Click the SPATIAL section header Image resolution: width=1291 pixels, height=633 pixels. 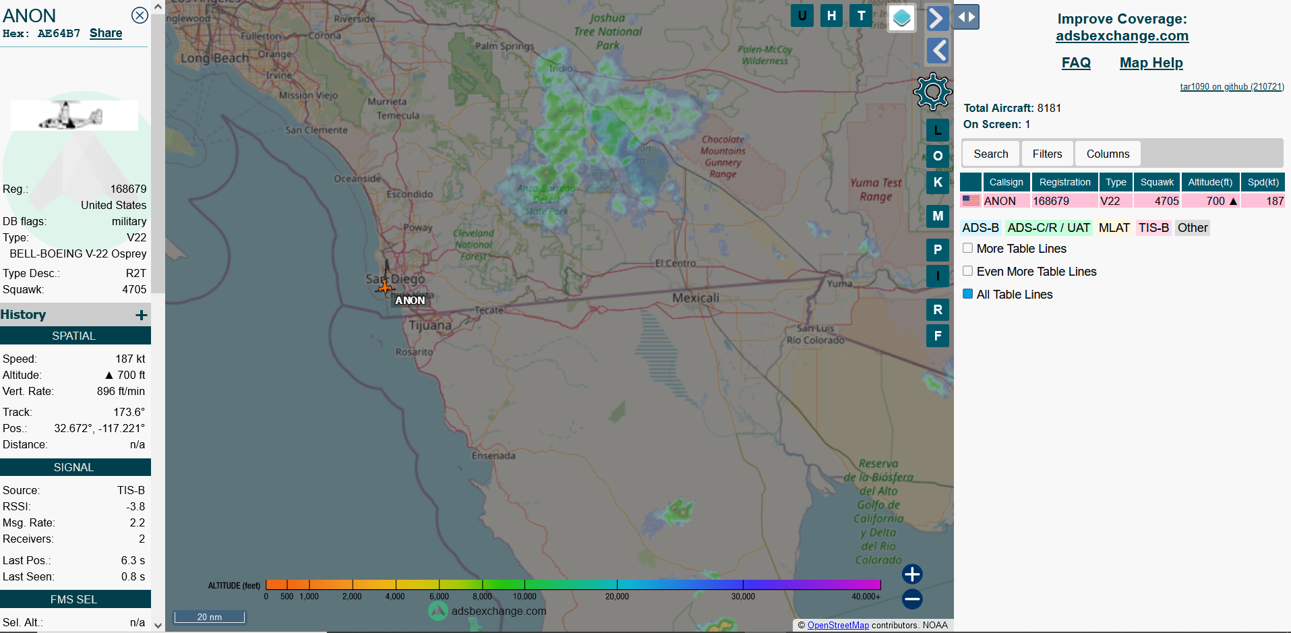click(74, 336)
